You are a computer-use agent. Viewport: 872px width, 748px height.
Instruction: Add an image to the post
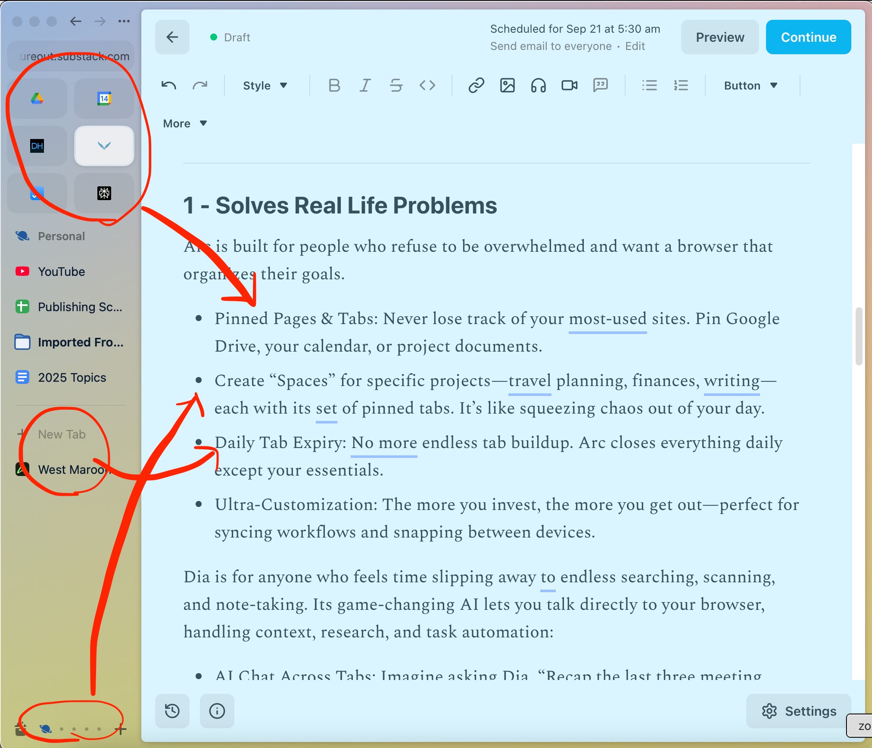(507, 86)
